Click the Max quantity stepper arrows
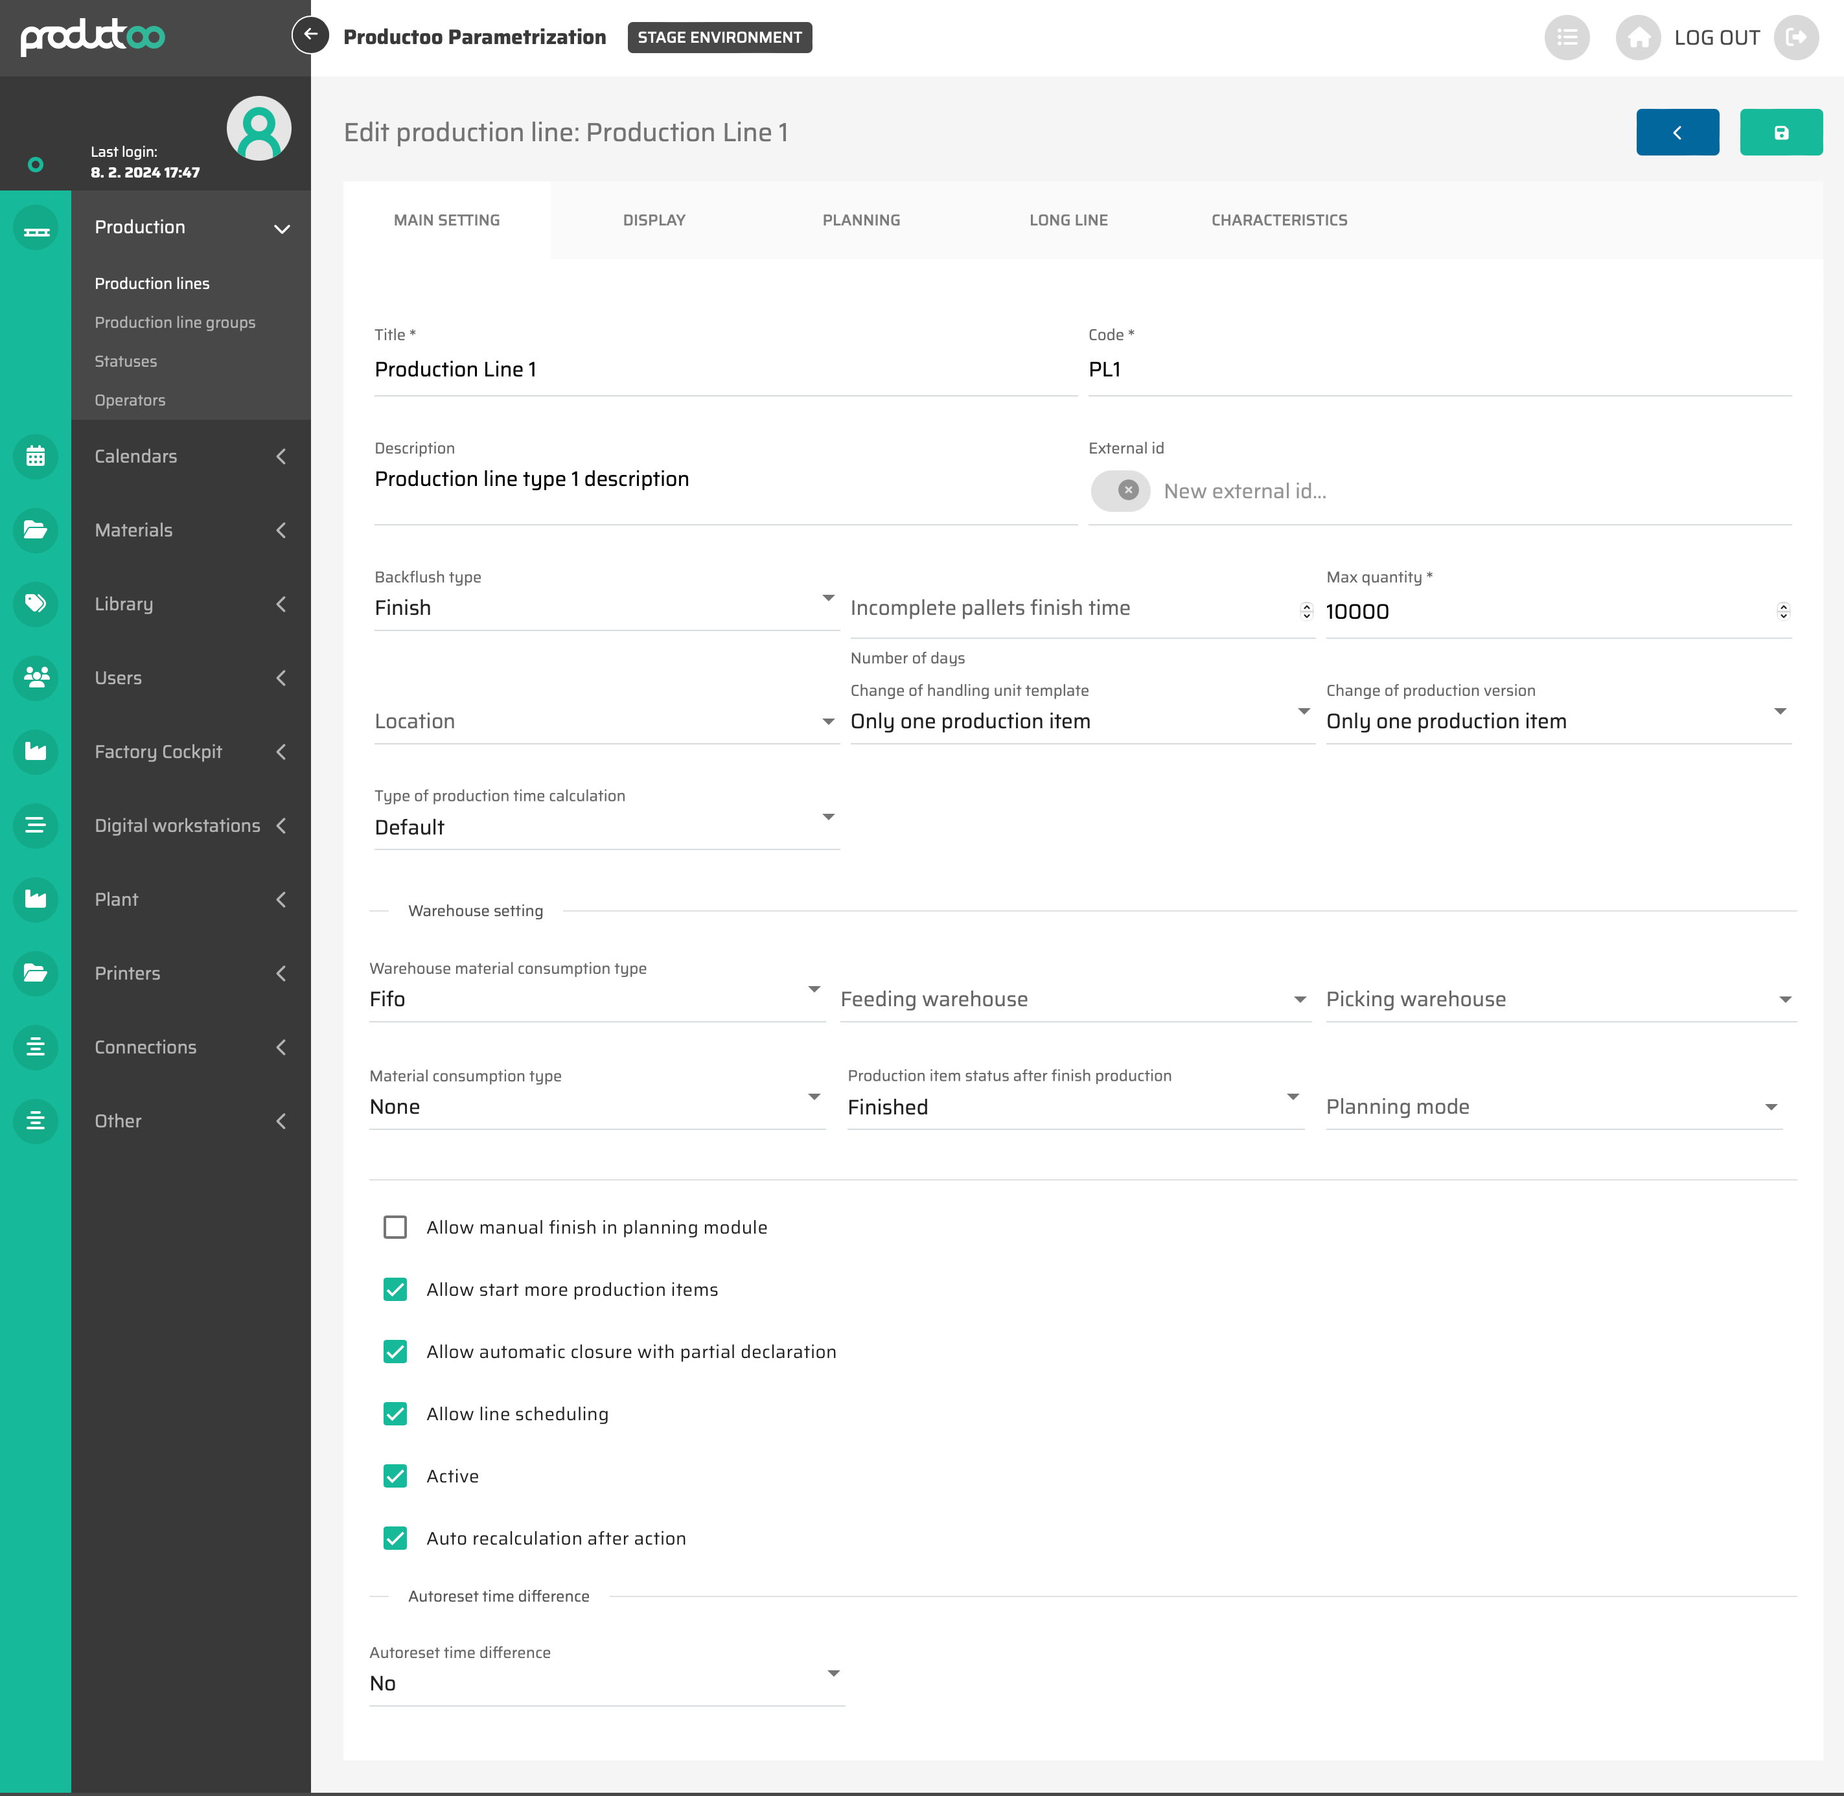This screenshot has height=1796, width=1844. [x=1782, y=611]
